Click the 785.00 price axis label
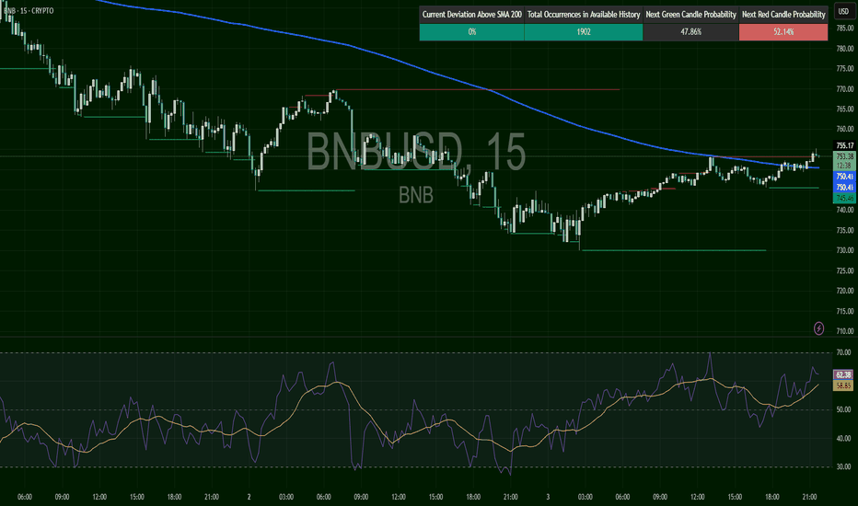858x506 pixels. pos(844,29)
